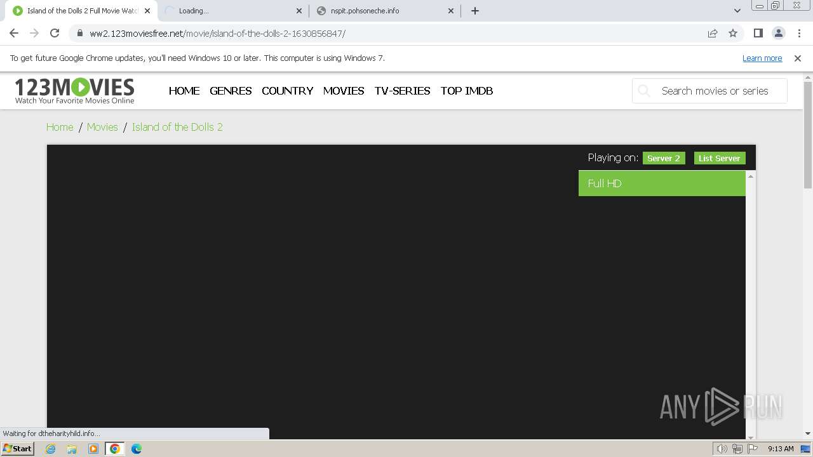Screen dimensions: 813x457
Task: Open TV-SERIES in site navigation
Action: (x=402, y=91)
